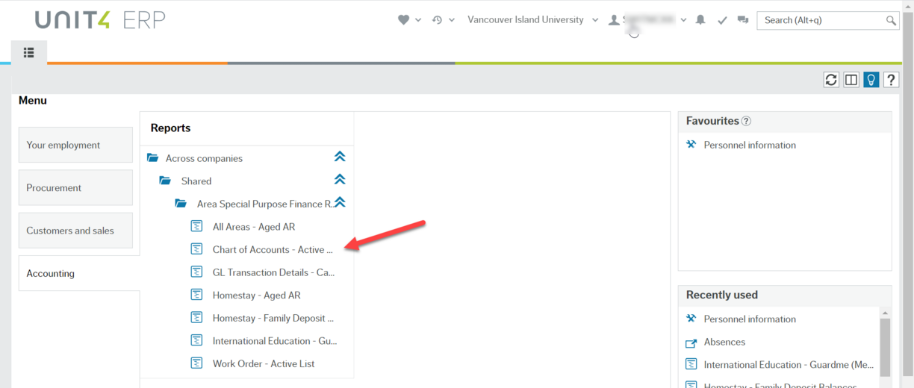Image resolution: width=914 pixels, height=388 pixels.
Task: Click the search magnifier icon
Action: [x=891, y=20]
